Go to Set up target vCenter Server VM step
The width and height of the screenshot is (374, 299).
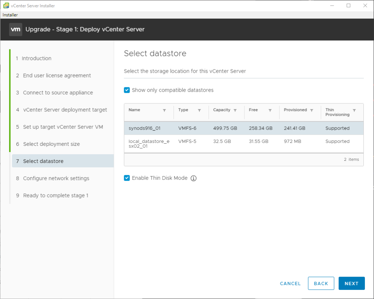point(60,127)
